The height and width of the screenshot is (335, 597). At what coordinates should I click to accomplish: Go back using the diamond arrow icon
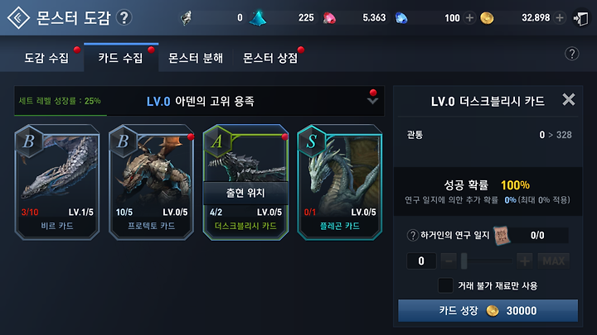18,17
